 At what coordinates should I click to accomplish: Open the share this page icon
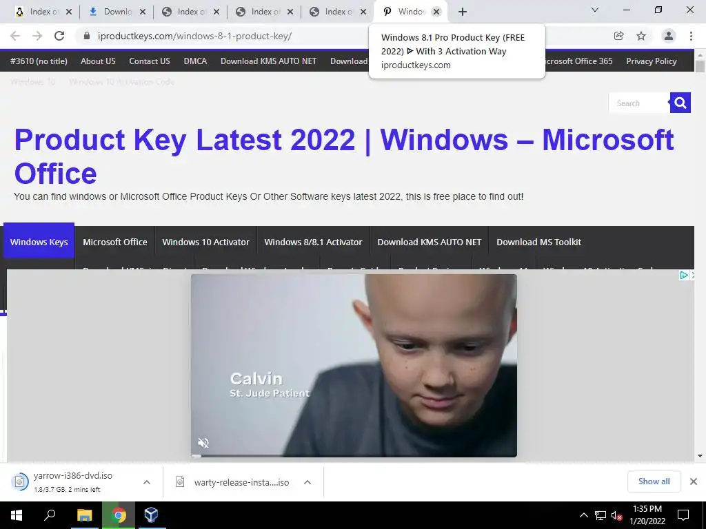coord(618,36)
